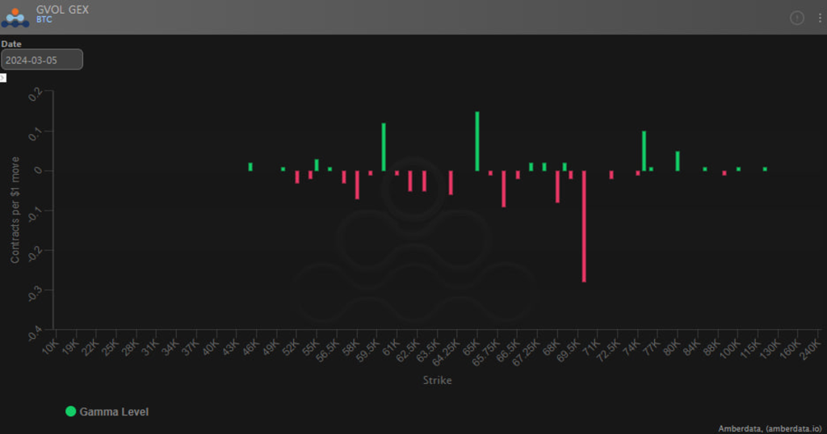
Task: Click the red bar near 68K strike
Action: 557,186
